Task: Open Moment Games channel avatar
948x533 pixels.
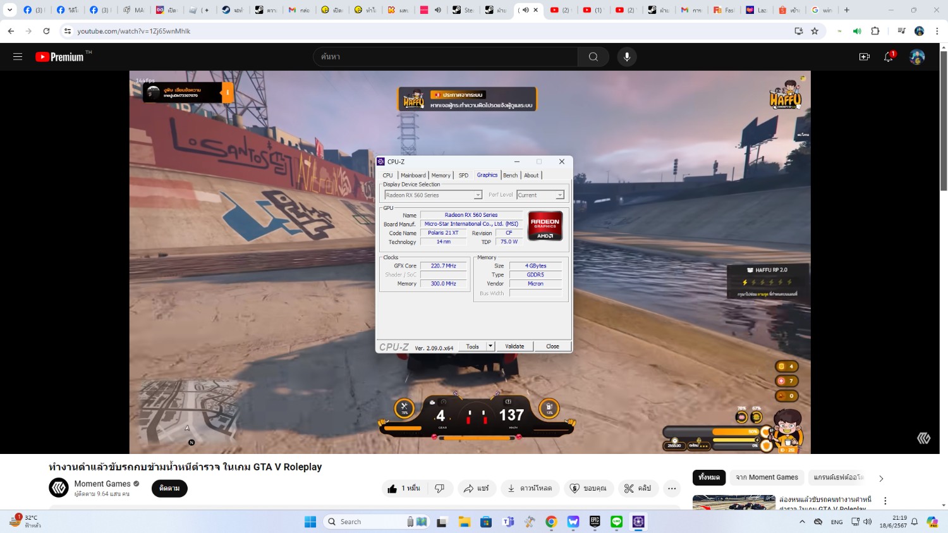Action: tap(59, 487)
